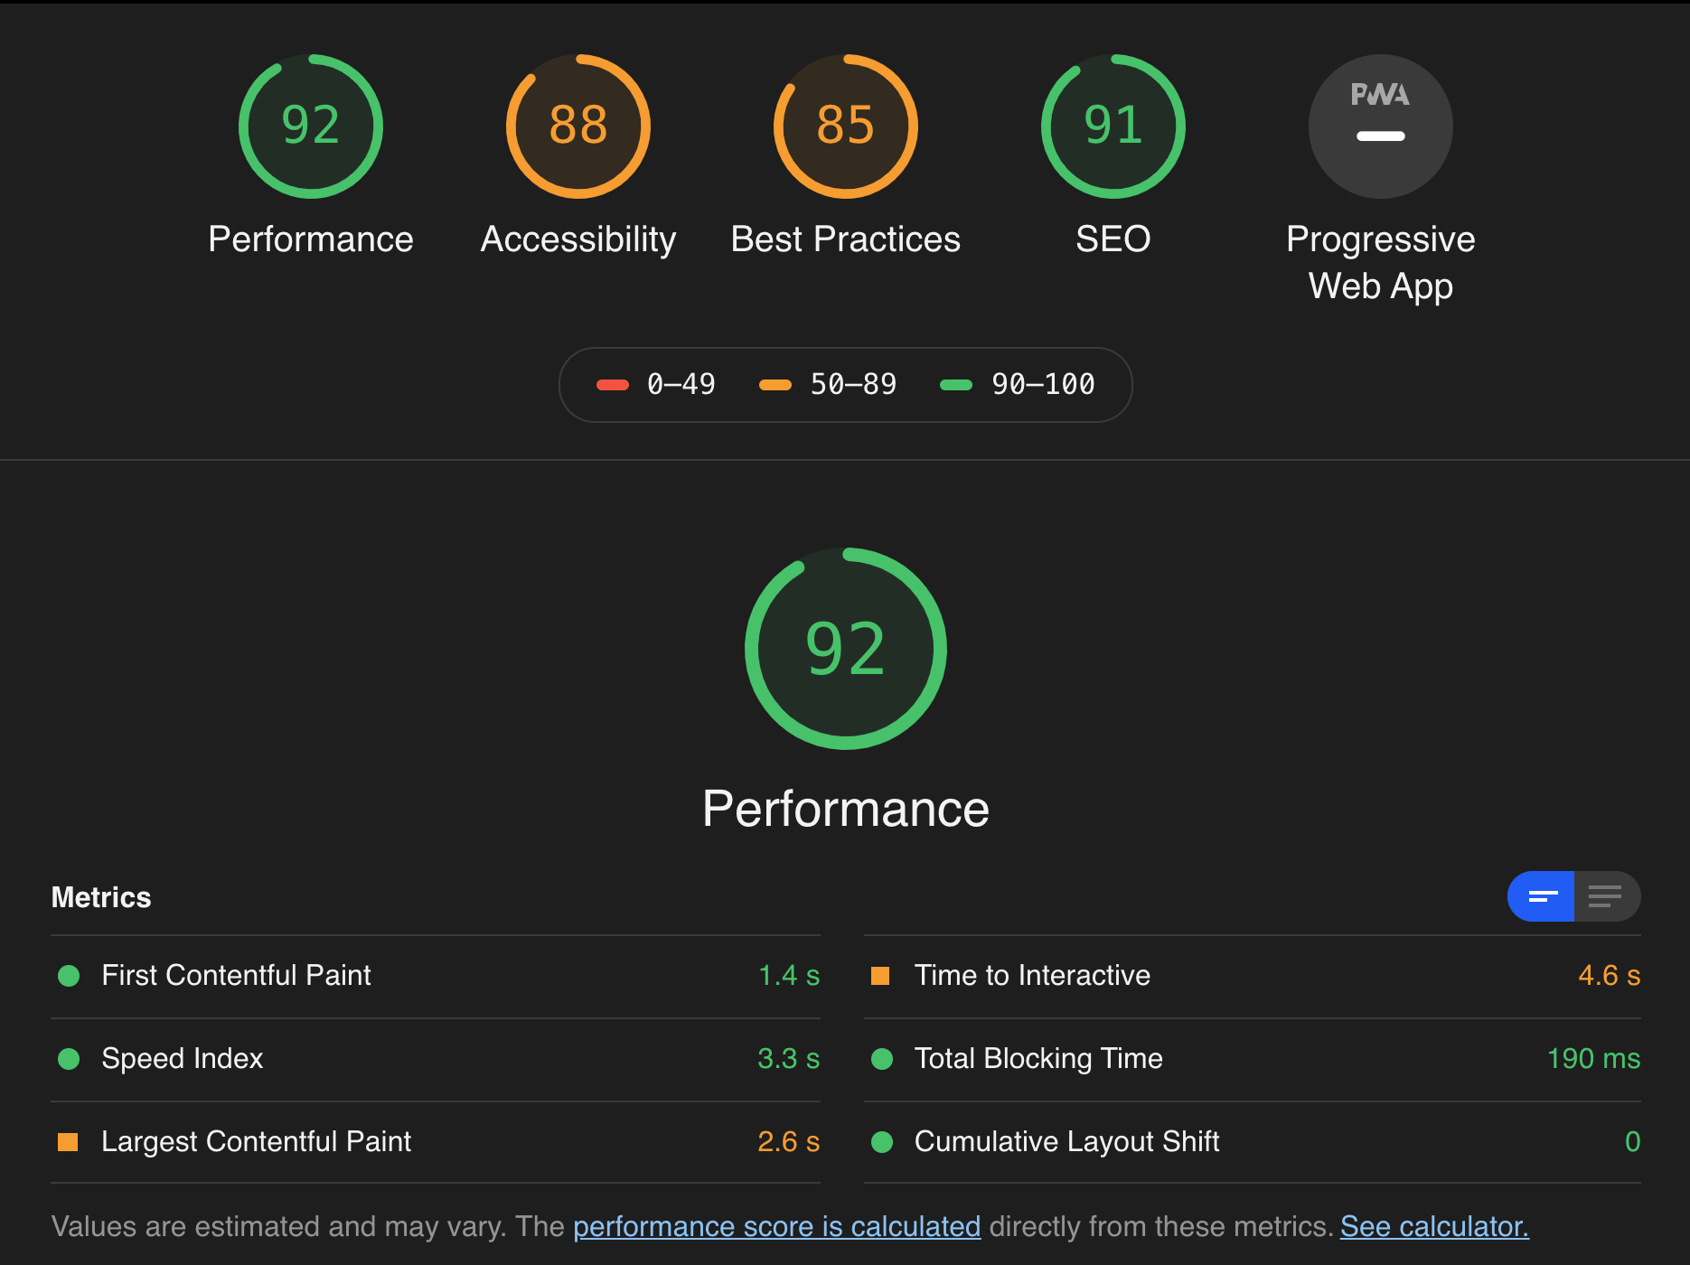Click the large Performance section title
The width and height of the screenshot is (1690, 1265).
[846, 809]
